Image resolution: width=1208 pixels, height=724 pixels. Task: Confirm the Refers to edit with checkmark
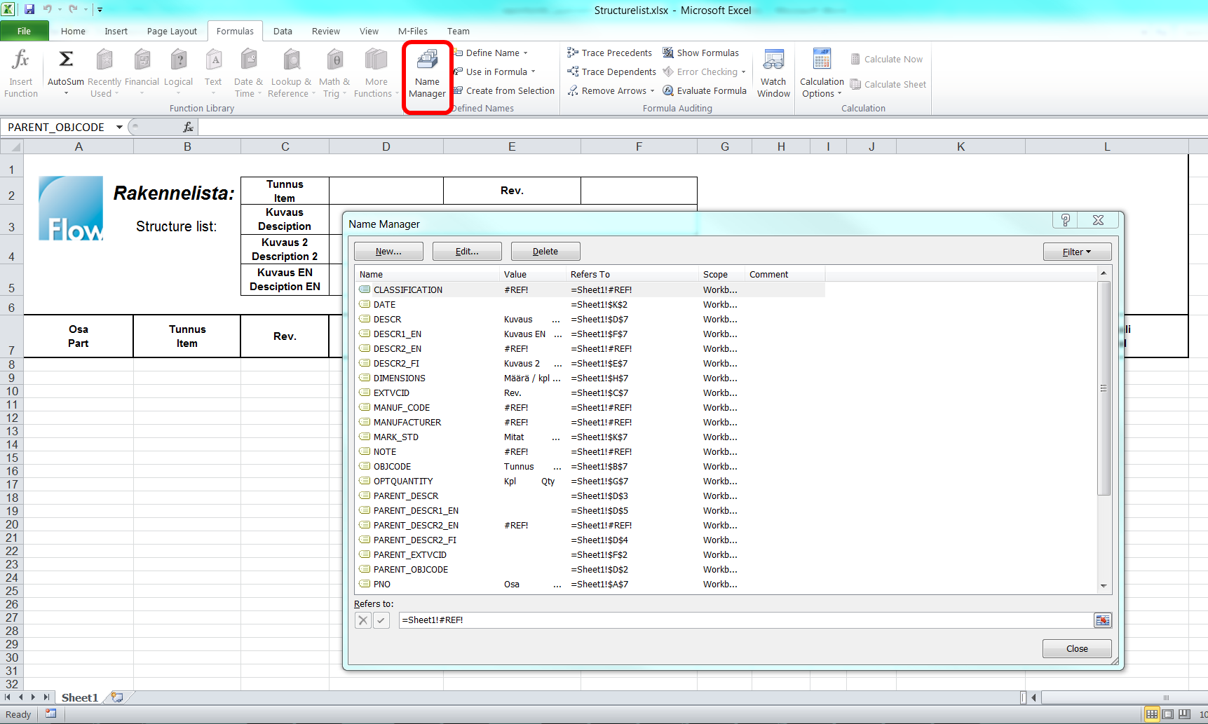pos(381,620)
